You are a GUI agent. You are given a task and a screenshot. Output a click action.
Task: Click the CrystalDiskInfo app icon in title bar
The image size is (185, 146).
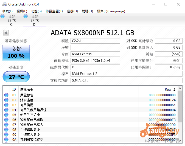point(5,4)
